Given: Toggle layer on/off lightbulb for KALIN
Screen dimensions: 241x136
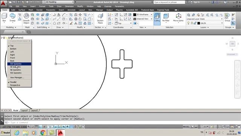Looking at the screenshot, I should pyautogui.click(x=188, y=23).
